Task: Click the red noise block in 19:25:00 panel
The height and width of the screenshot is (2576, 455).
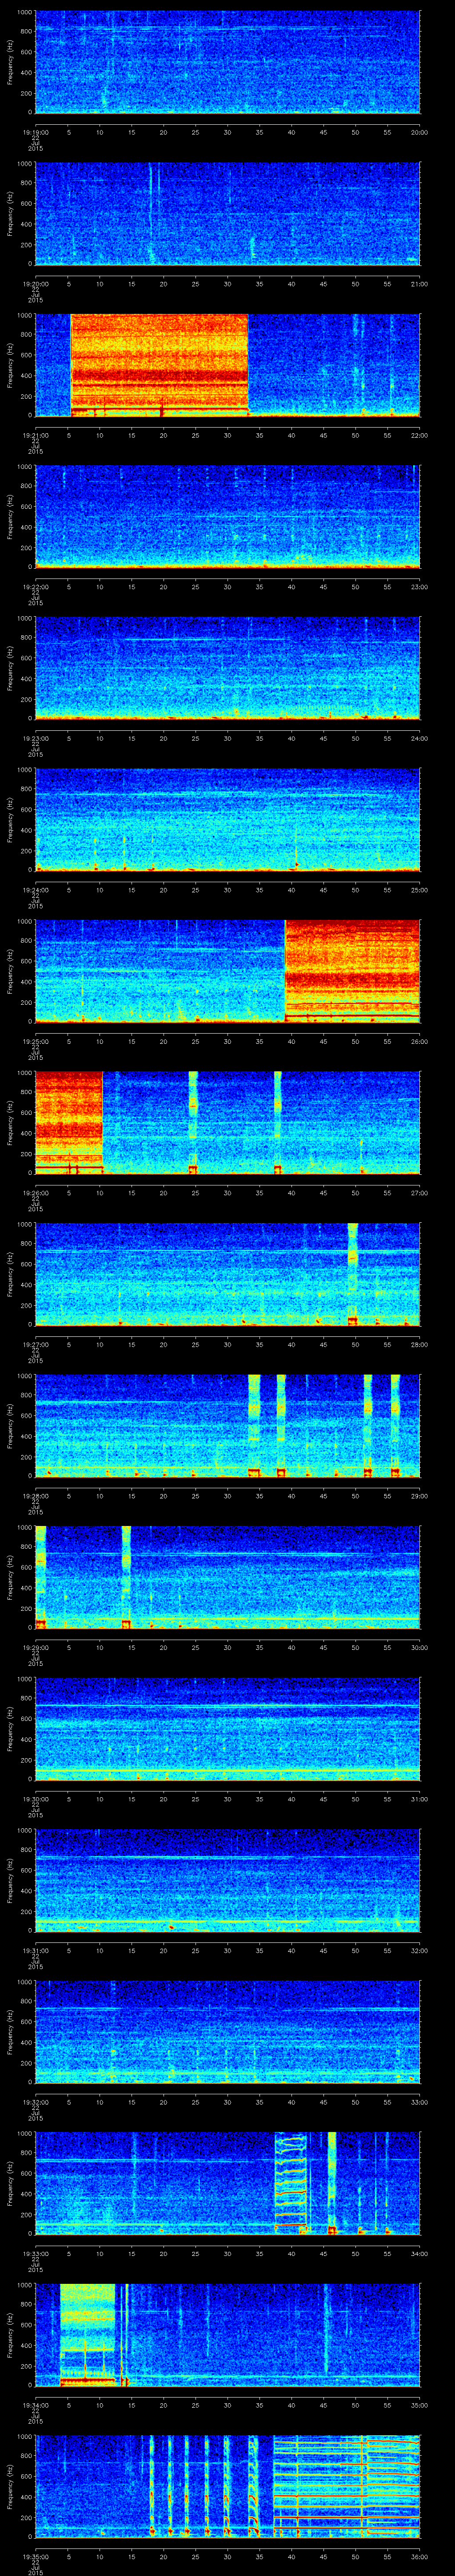Action: pyautogui.click(x=352, y=972)
